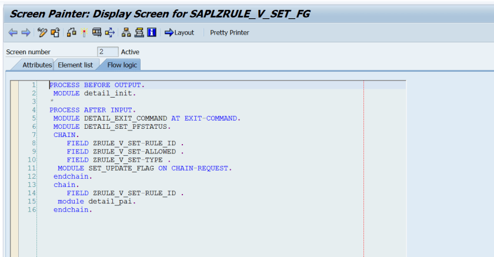Switch to the Element list tab
This screenshot has height=257, width=494.
(75, 65)
